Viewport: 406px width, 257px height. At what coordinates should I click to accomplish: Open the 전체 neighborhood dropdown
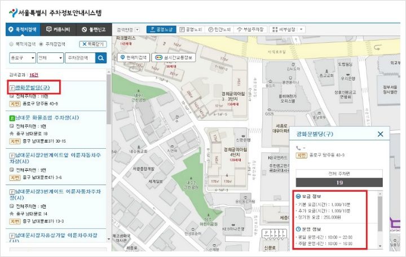point(50,58)
